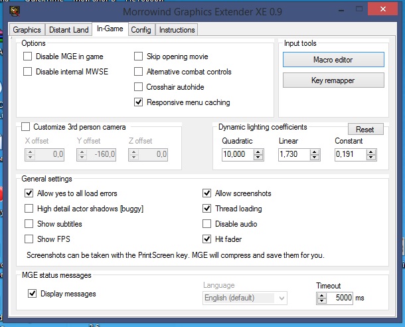
Task: Click the Timeout value field
Action: (340, 298)
